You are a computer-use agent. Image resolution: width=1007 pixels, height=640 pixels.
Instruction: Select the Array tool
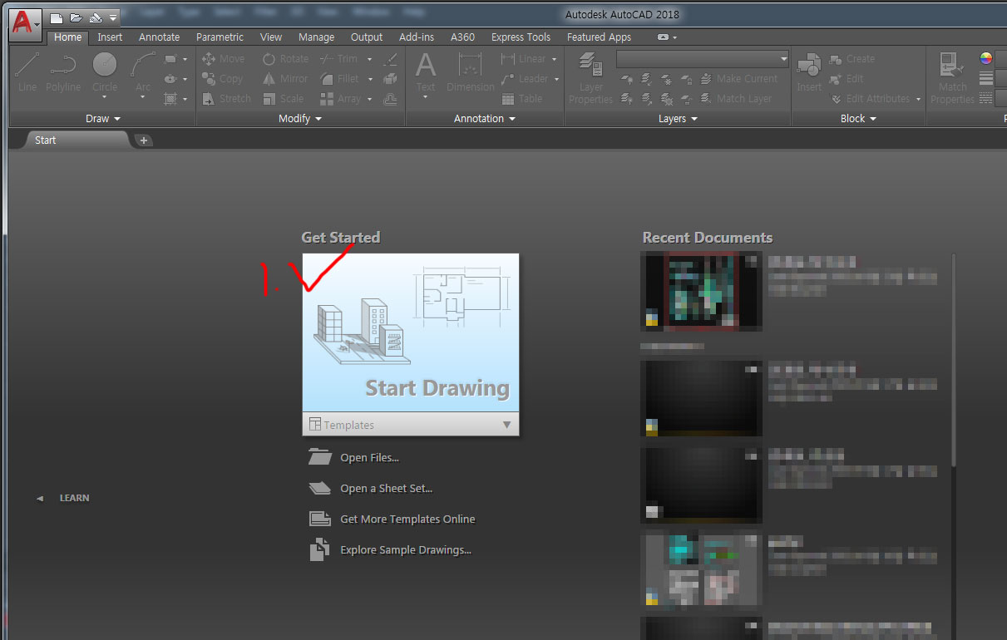pyautogui.click(x=340, y=99)
